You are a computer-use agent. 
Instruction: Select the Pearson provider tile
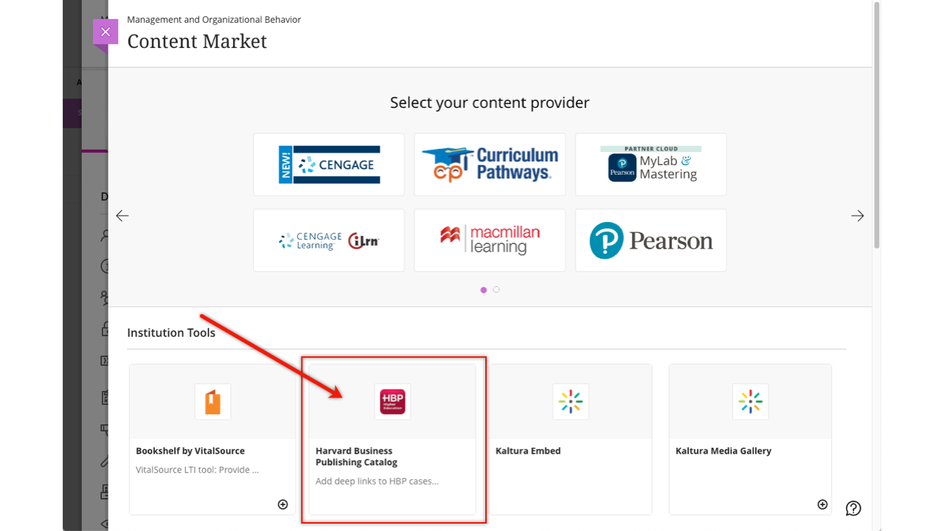(x=650, y=240)
